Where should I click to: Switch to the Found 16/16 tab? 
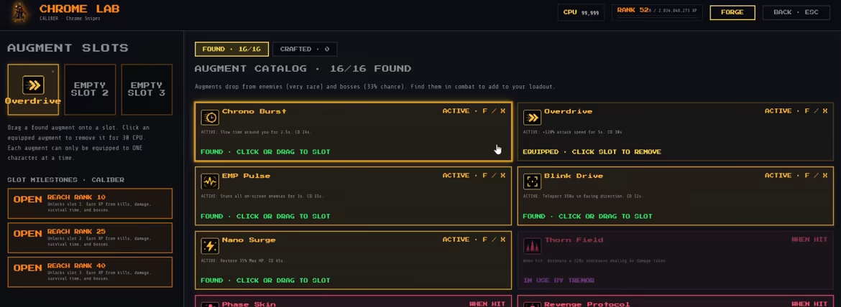(231, 49)
